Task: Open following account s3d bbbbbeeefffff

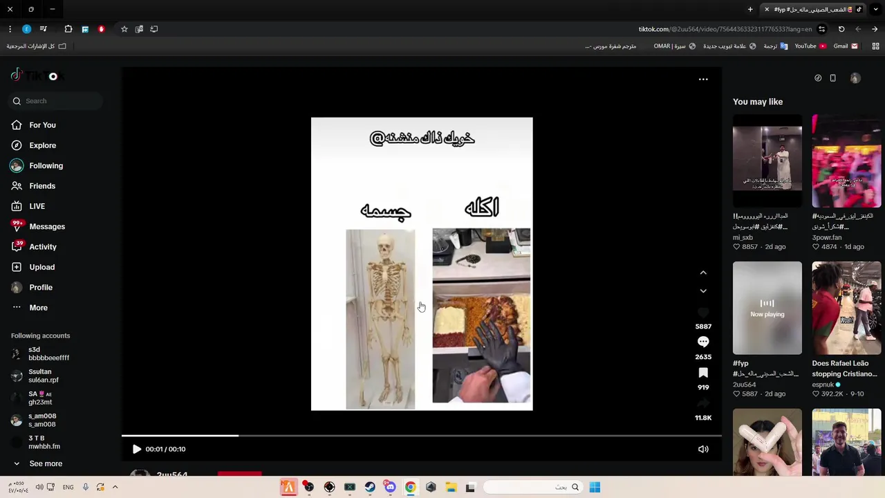Action: click(40, 353)
